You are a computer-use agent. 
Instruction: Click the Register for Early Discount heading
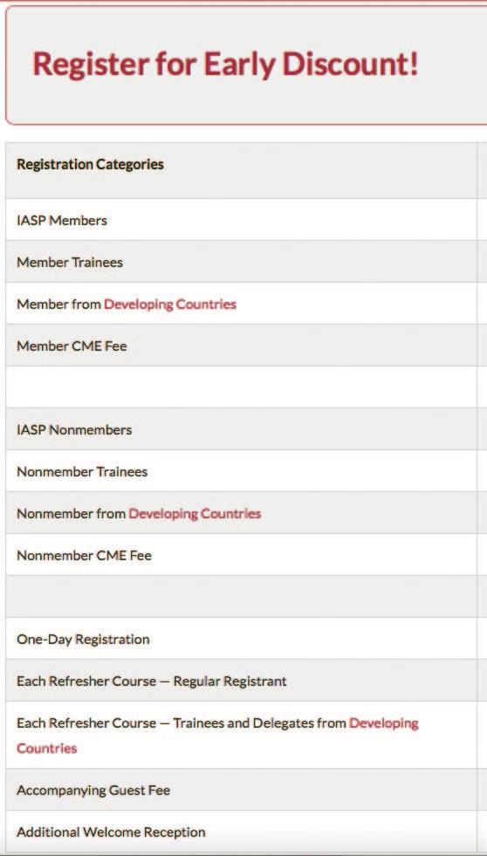point(225,65)
